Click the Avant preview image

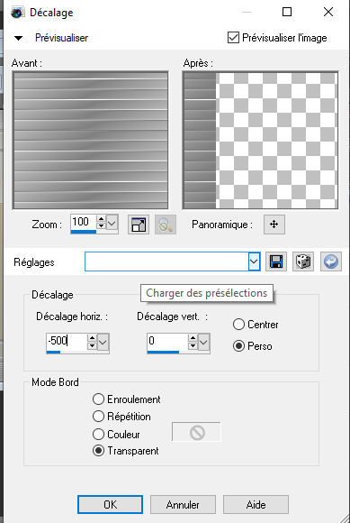(90, 141)
